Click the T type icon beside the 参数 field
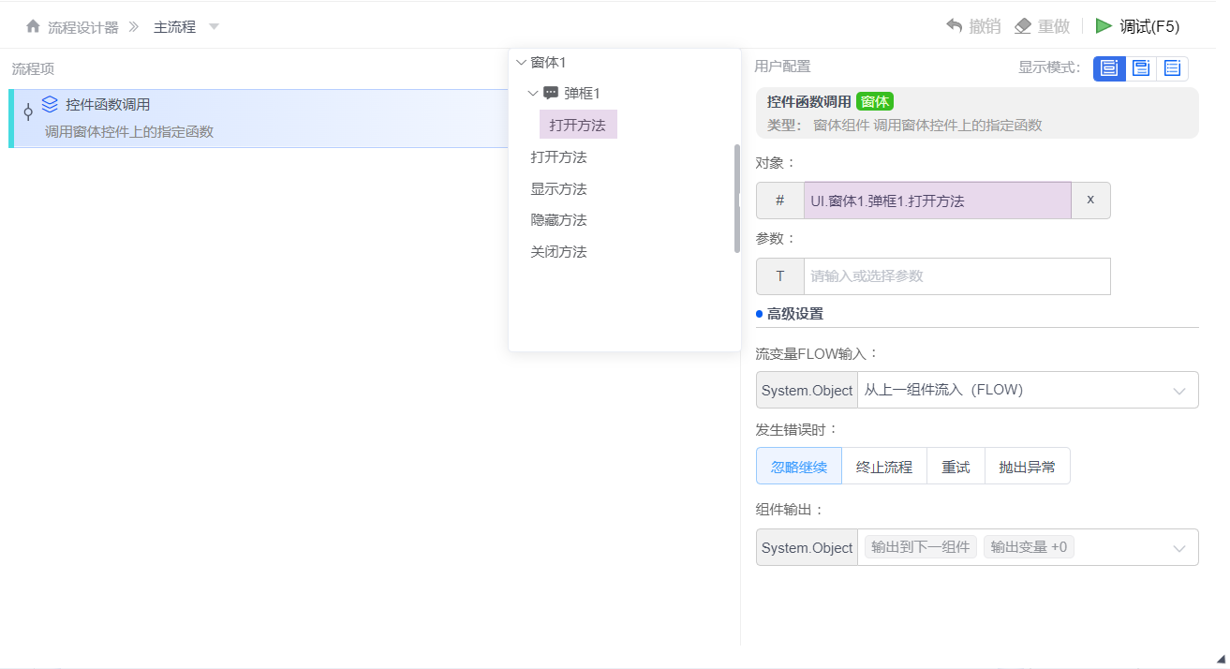Image resolution: width=1230 pixels, height=669 pixels. point(779,275)
